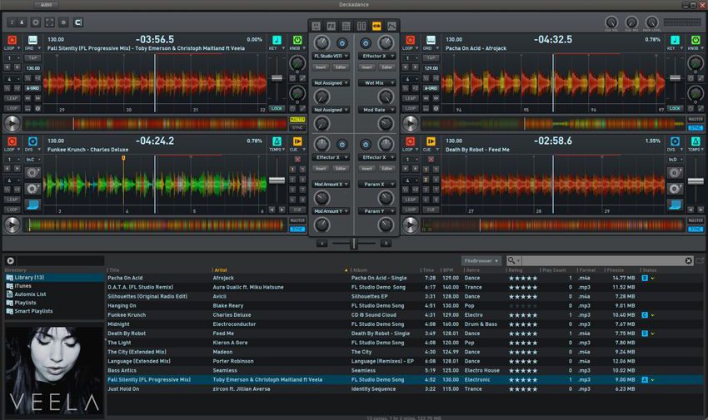
Task: Click the record icon in top toolbar
Action: 63,22
